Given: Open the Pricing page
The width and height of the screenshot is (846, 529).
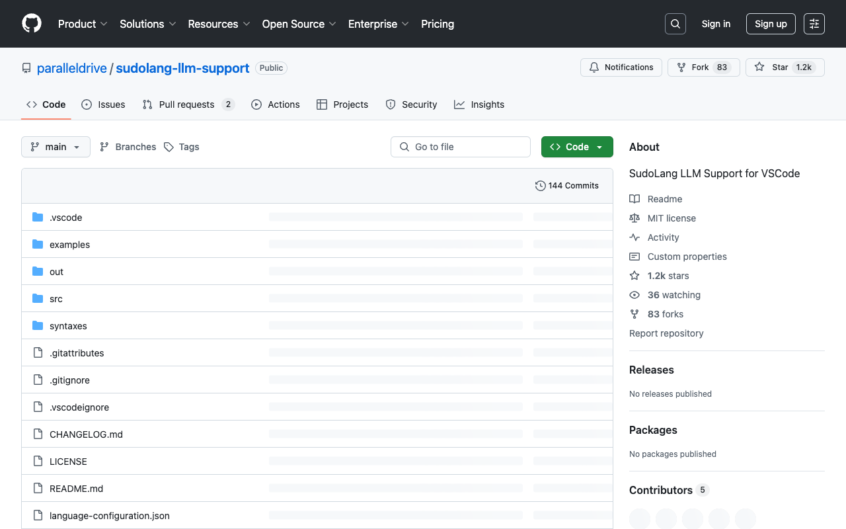Looking at the screenshot, I should (x=438, y=24).
